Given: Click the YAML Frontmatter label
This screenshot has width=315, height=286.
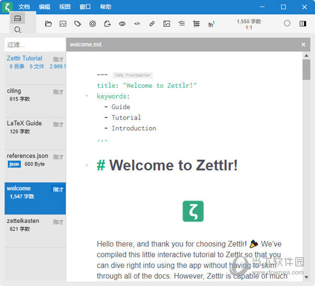Looking at the screenshot, I should 133,75.
